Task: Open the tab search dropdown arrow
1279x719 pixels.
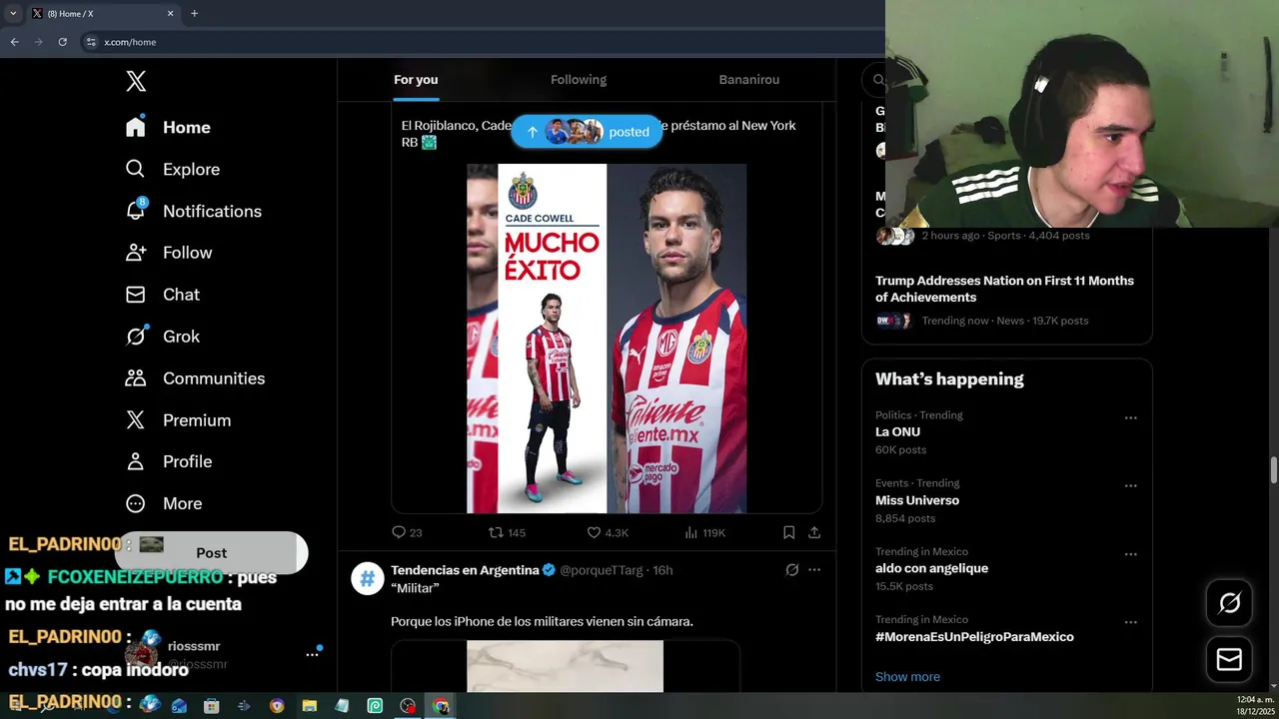Action: pyautogui.click(x=13, y=13)
